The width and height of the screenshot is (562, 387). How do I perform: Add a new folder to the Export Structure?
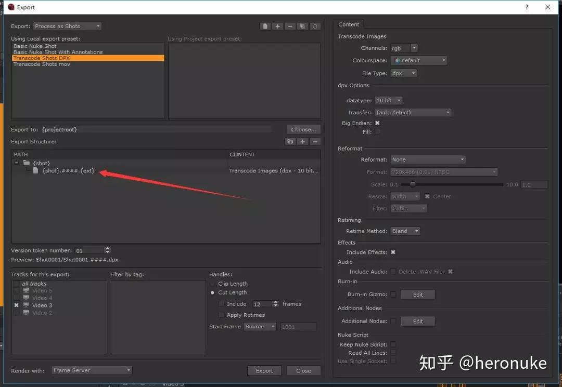[290, 141]
